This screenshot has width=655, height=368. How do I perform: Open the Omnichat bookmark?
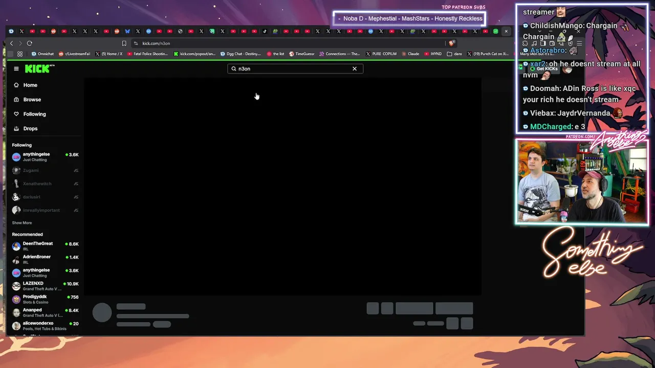click(x=42, y=54)
